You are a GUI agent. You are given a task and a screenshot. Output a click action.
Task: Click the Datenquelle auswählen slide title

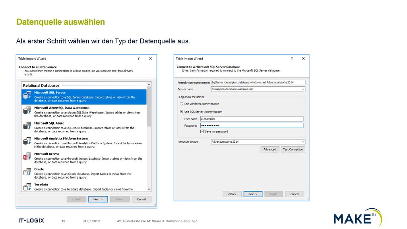click(x=60, y=22)
